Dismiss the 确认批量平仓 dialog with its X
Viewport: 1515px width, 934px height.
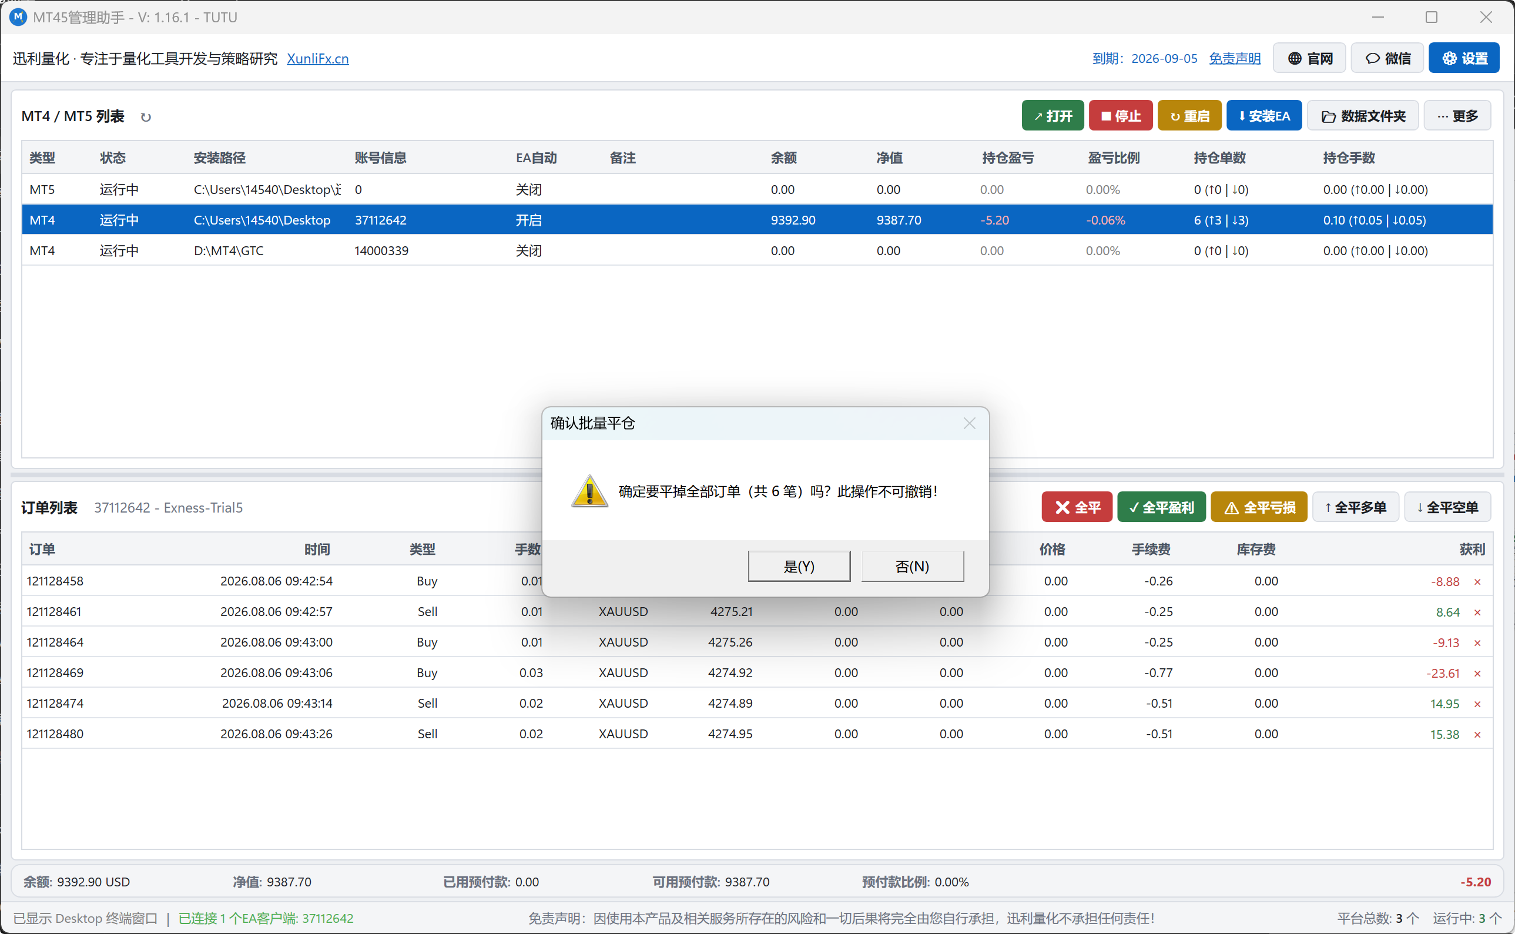[x=969, y=423]
